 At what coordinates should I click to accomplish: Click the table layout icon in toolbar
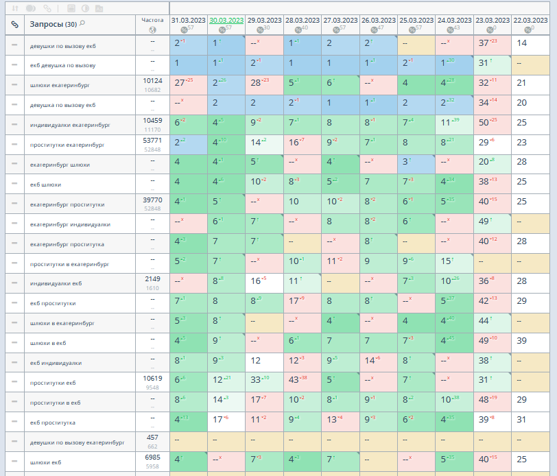click(x=71, y=9)
